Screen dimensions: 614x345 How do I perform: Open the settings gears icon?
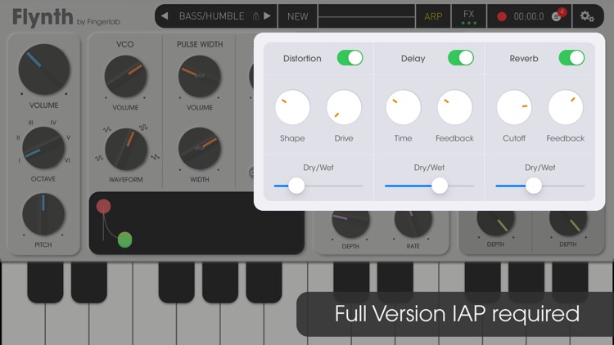[587, 16]
